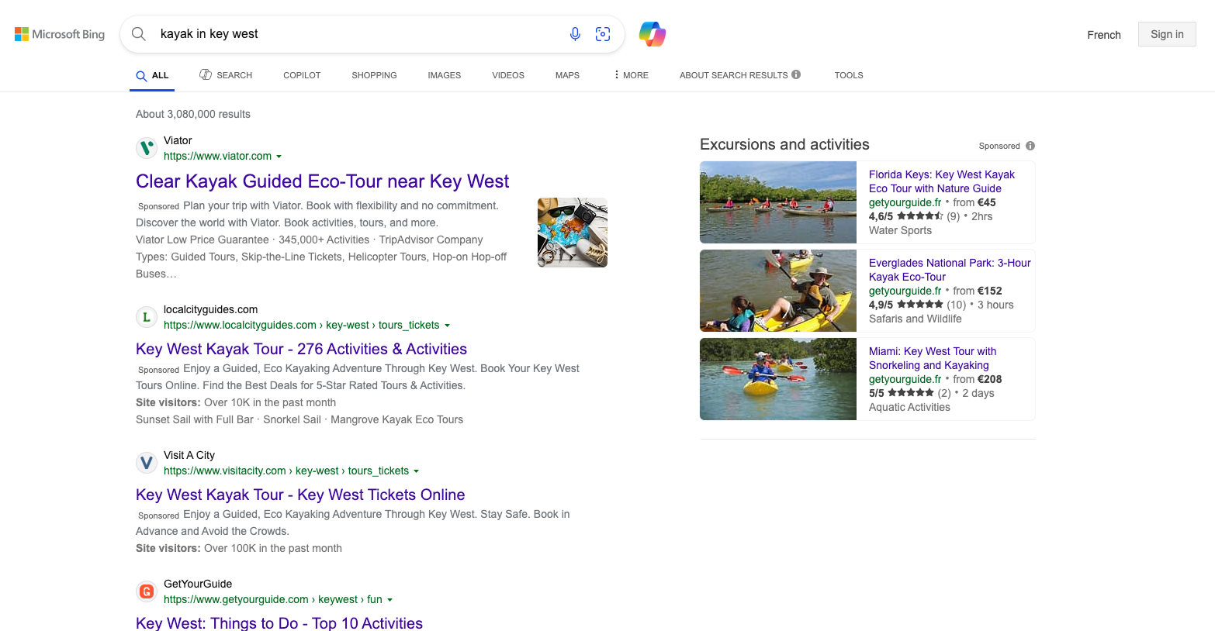Click the Sponsored info icon in Excursions panel

point(1030,146)
